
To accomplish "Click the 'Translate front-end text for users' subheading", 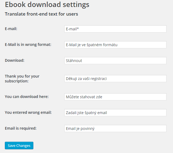I will 41,14.
